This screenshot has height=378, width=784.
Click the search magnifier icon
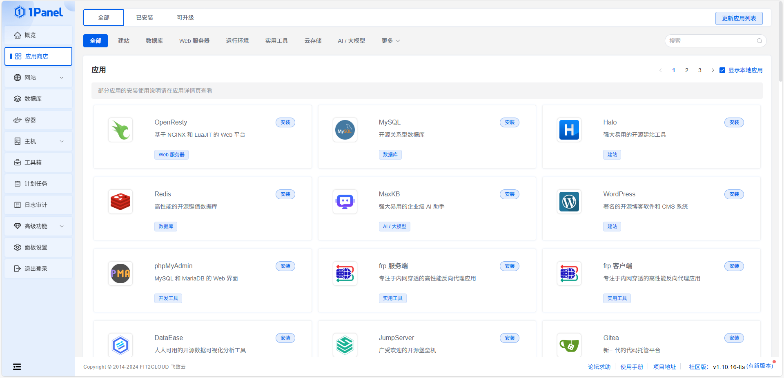click(x=759, y=41)
